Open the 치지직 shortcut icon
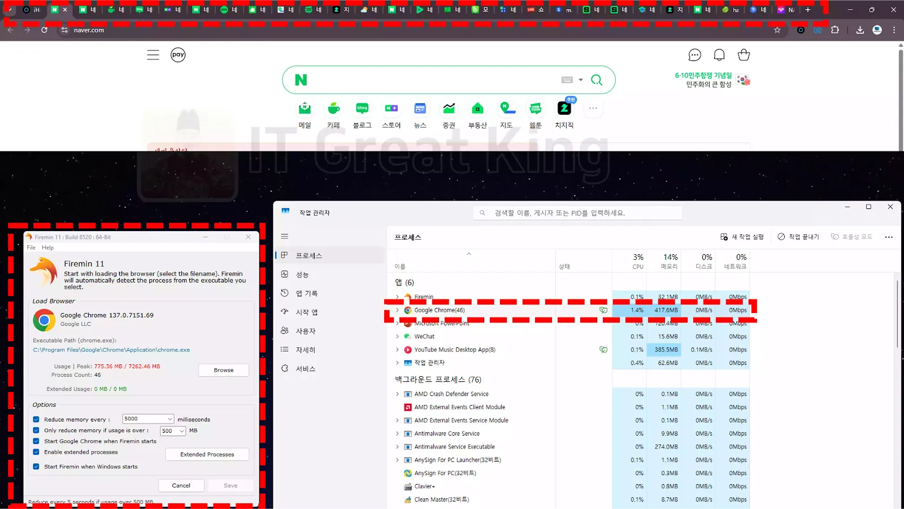The image size is (904, 509). (x=564, y=108)
